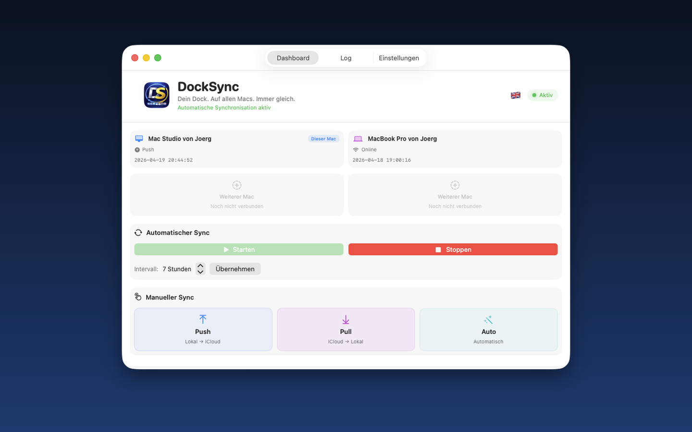The width and height of the screenshot is (692, 432).
Task: Click the Intervall stepper arrows
Action: [200, 269]
